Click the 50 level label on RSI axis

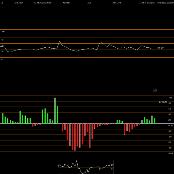pos(2,46)
